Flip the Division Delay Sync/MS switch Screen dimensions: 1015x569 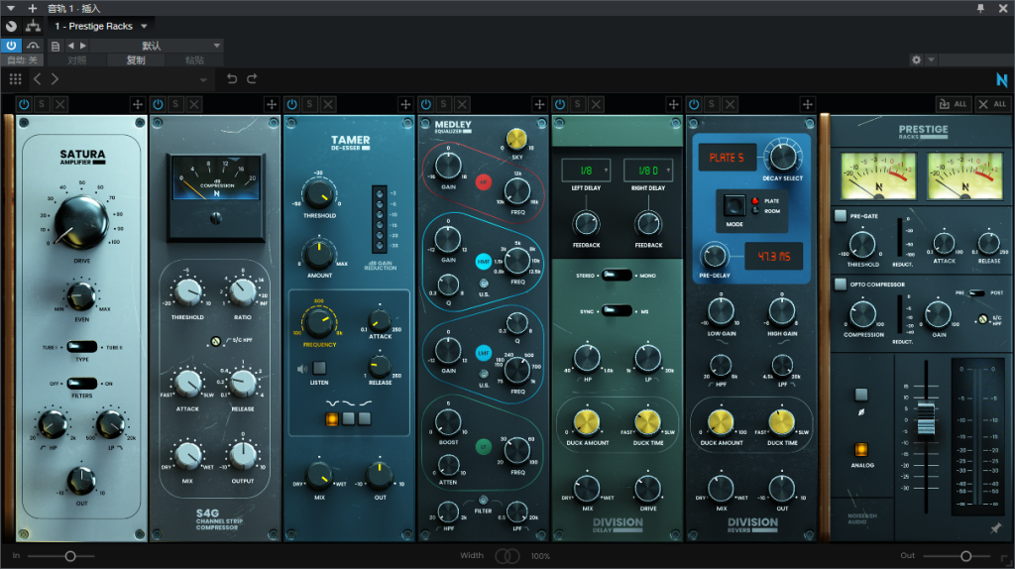coord(617,311)
